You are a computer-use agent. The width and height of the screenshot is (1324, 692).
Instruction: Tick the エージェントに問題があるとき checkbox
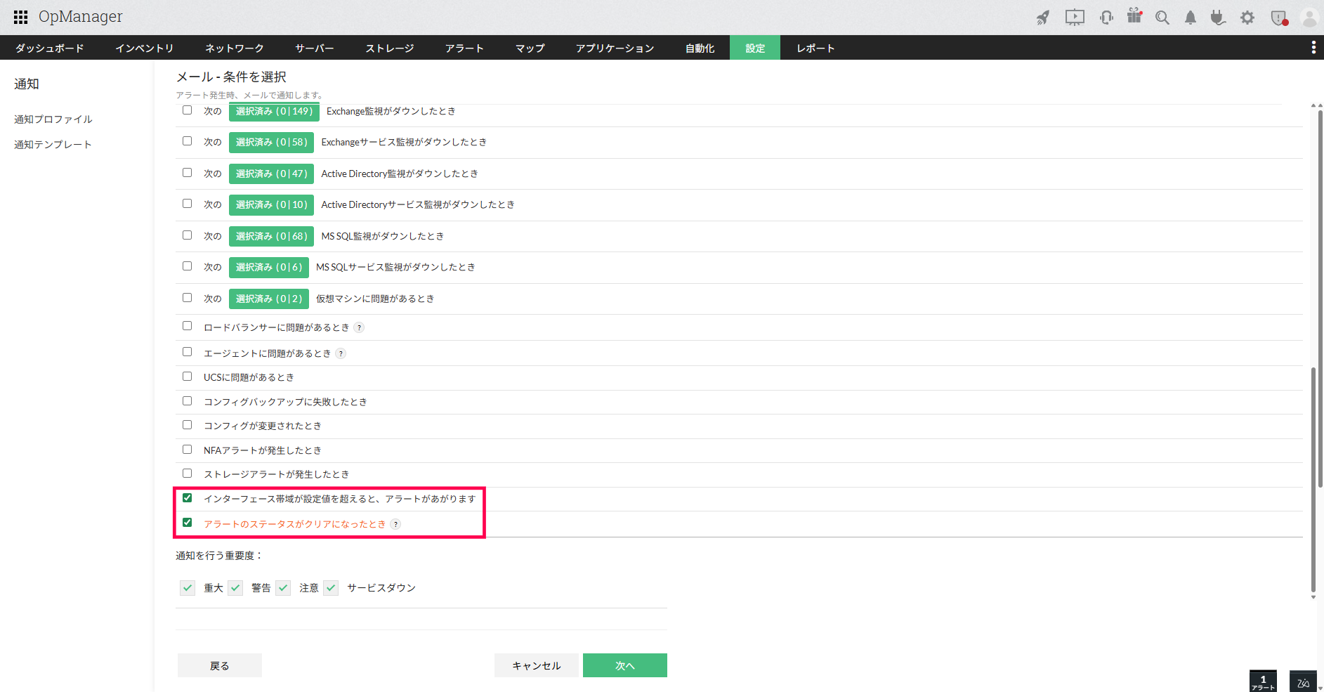click(x=187, y=352)
